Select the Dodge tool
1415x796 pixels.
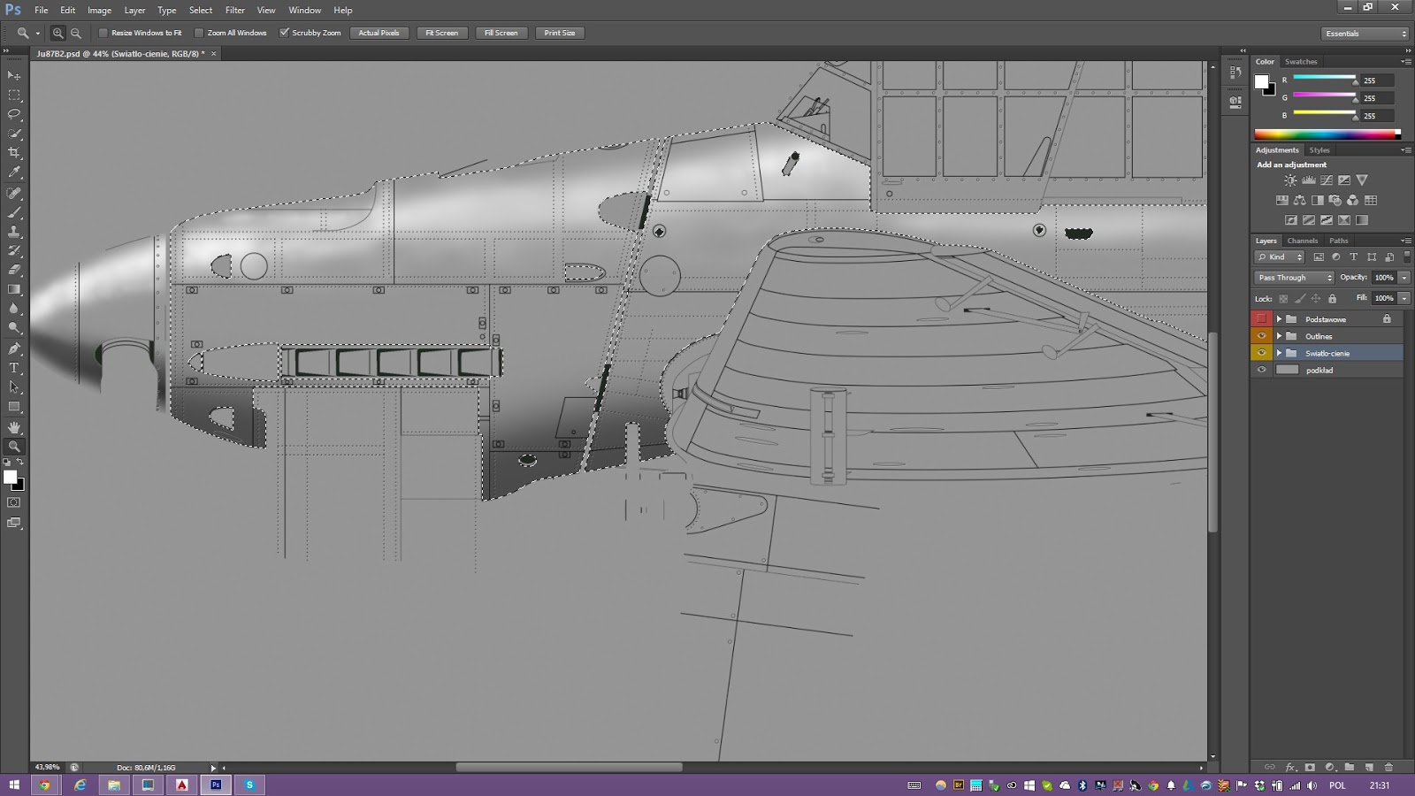coord(14,328)
